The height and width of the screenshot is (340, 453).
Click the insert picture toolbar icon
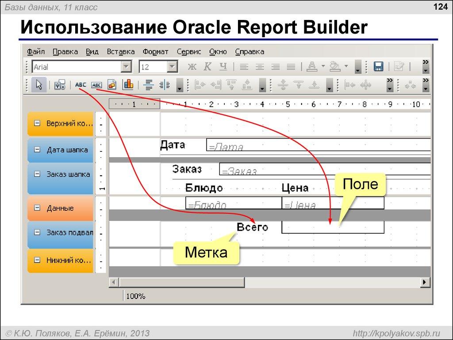[112, 84]
